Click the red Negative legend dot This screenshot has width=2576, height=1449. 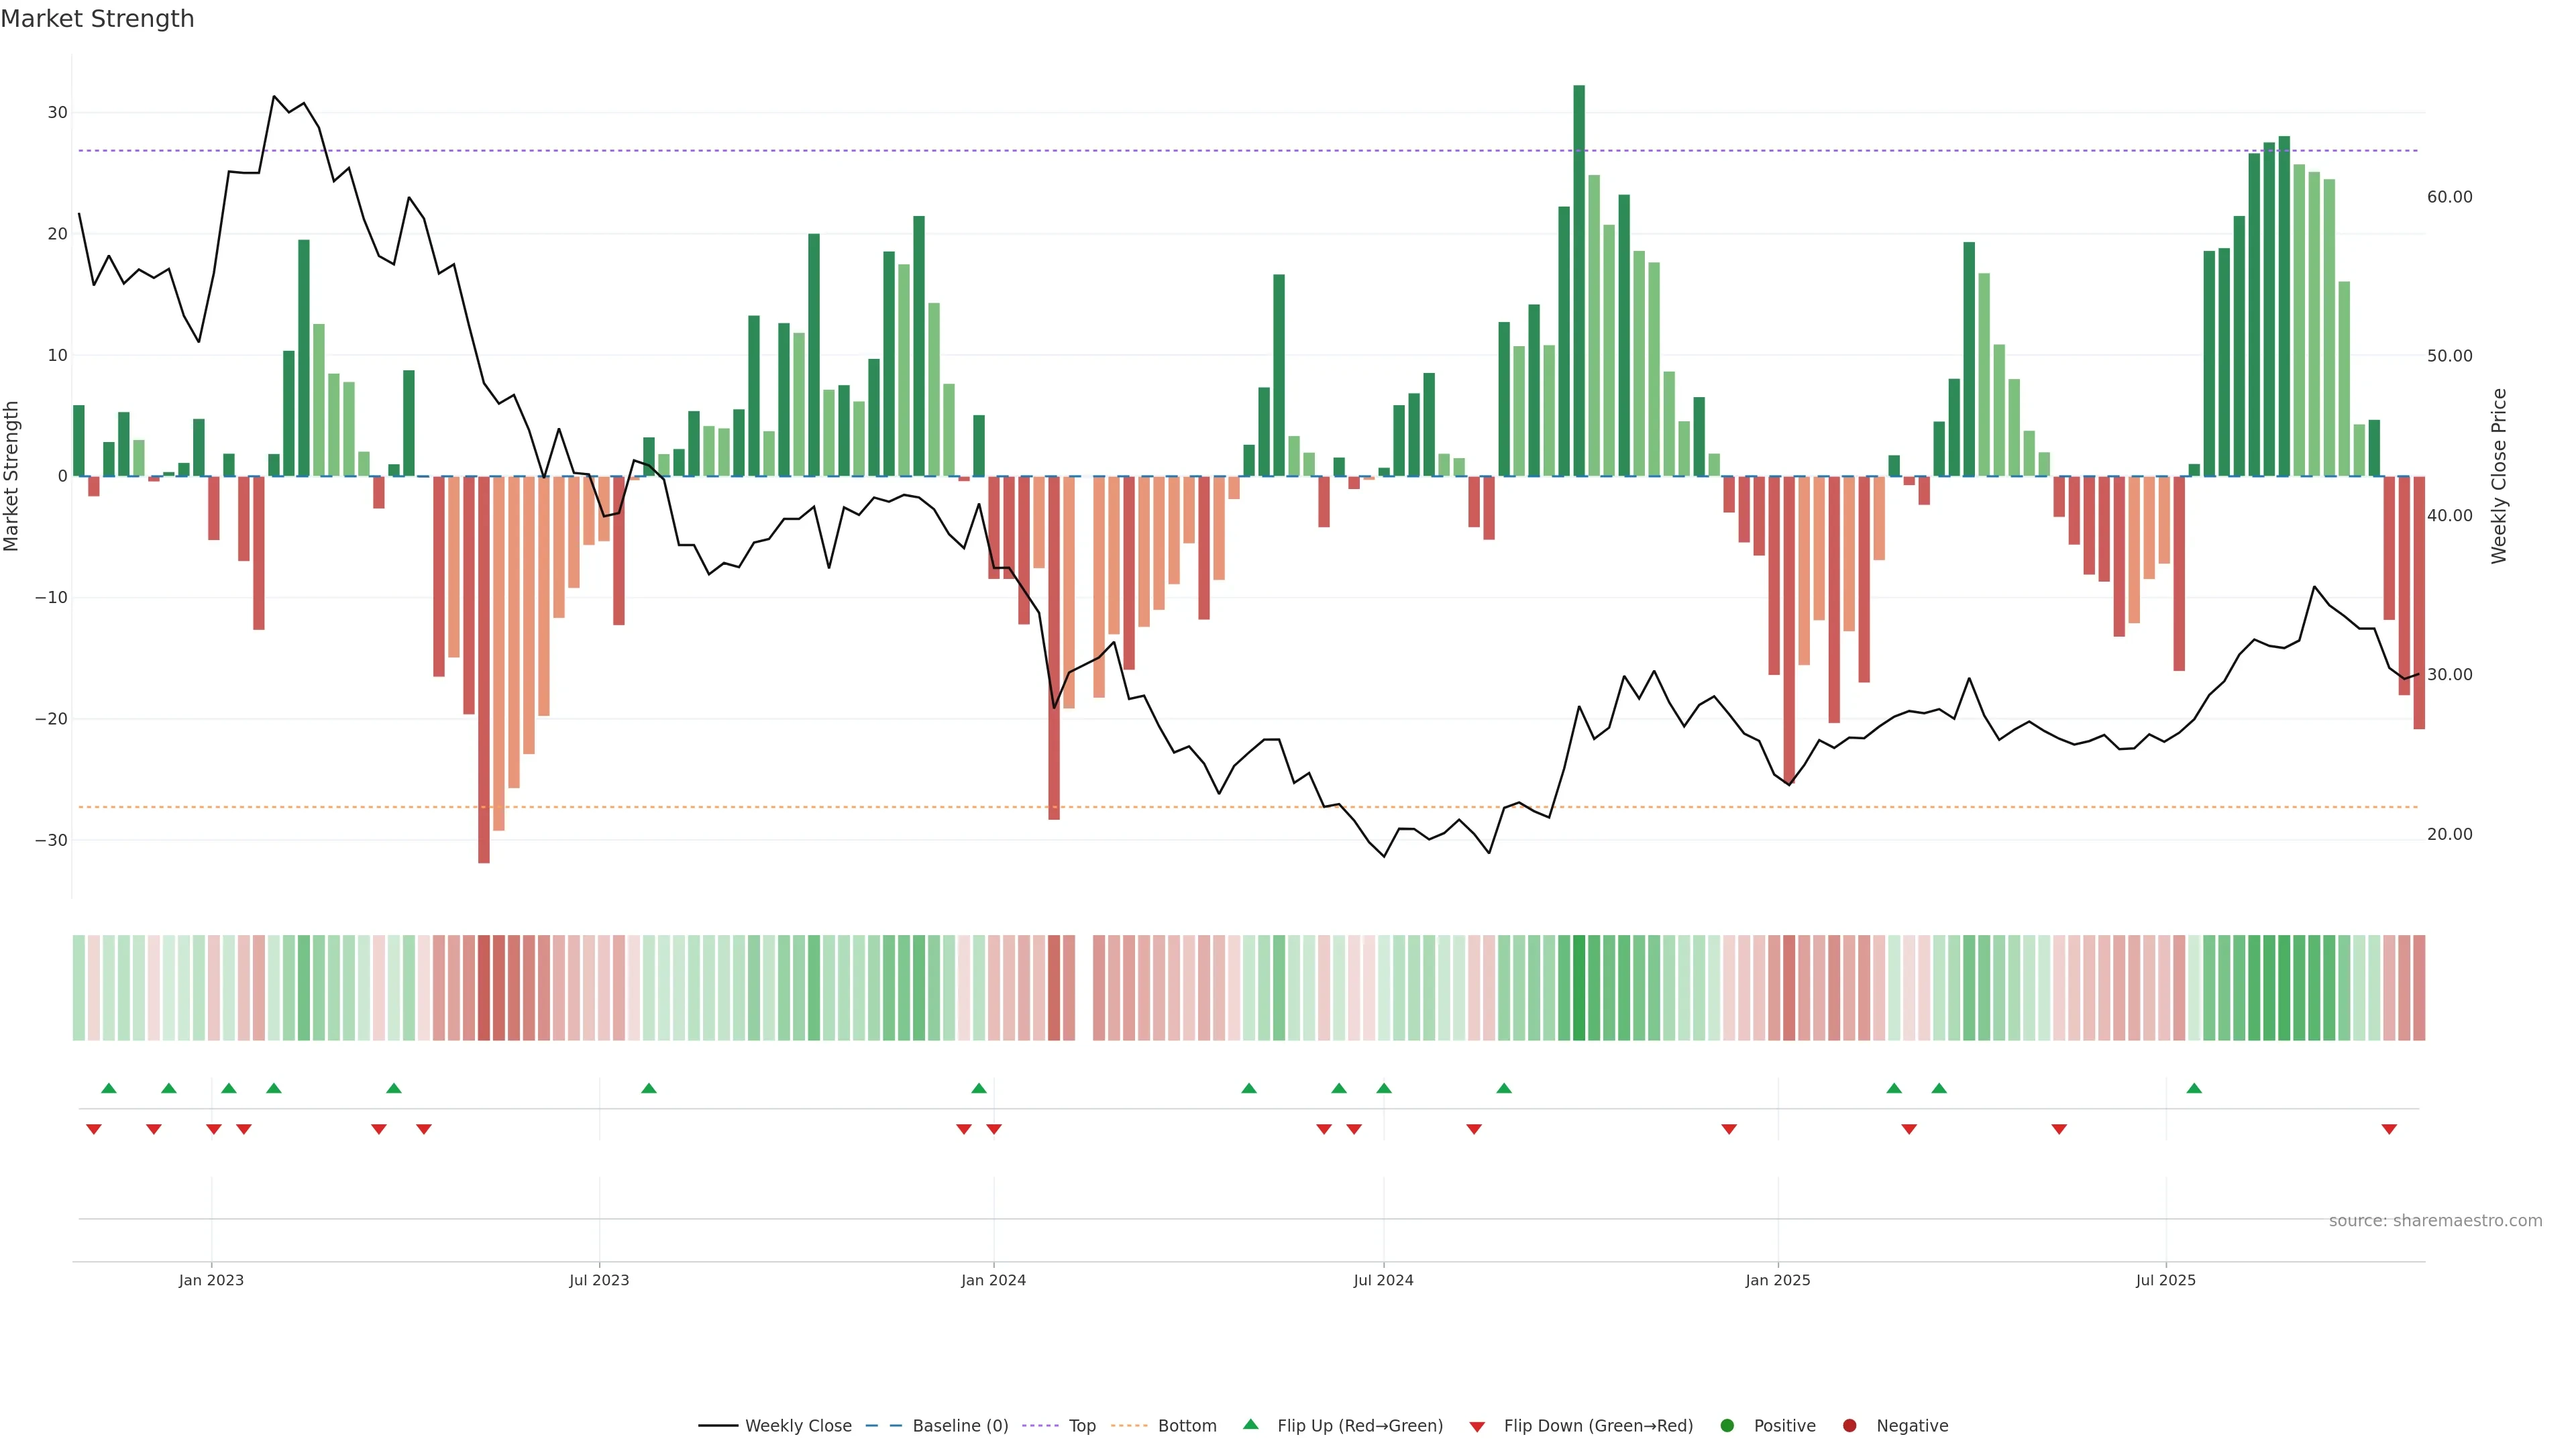[x=1849, y=1426]
